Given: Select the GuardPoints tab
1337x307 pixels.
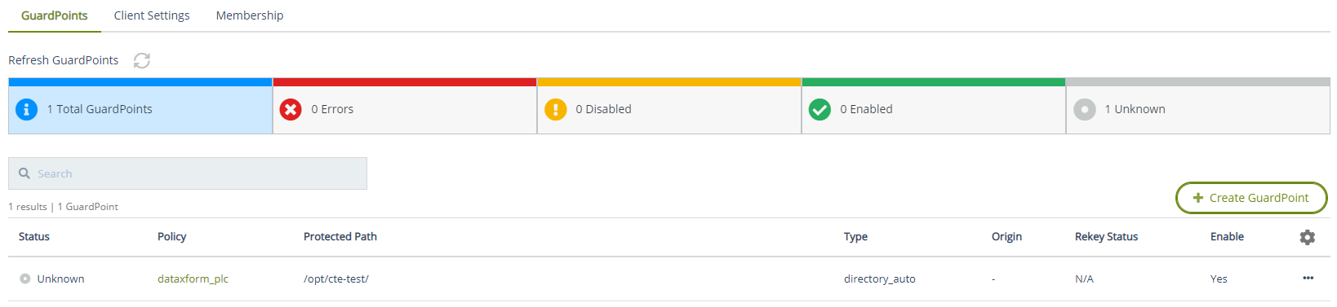Looking at the screenshot, I should click(x=55, y=15).
